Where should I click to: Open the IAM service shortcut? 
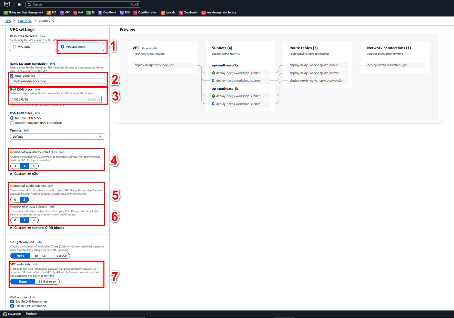[78, 13]
